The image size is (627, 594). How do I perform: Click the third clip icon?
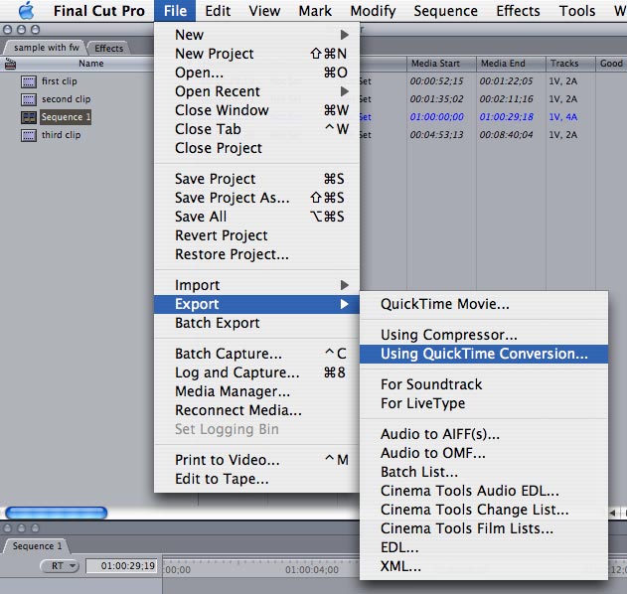point(29,135)
